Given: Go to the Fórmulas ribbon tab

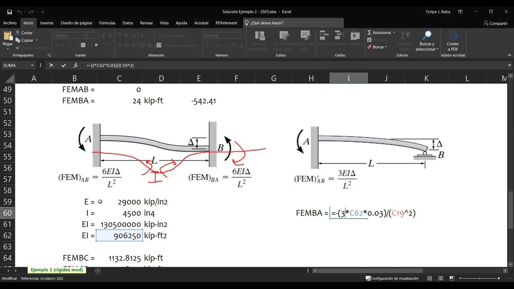Looking at the screenshot, I should [x=107, y=23].
